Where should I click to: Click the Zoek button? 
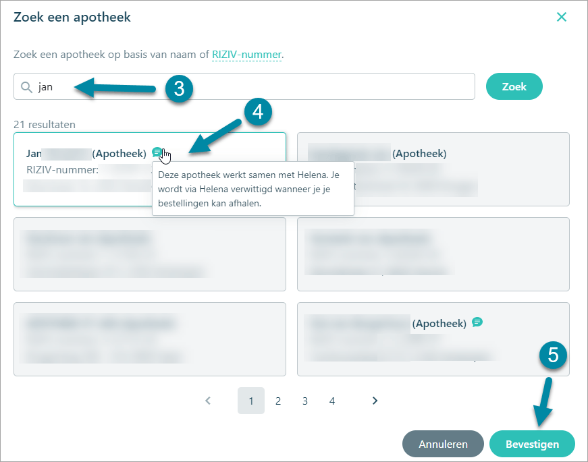coord(514,86)
